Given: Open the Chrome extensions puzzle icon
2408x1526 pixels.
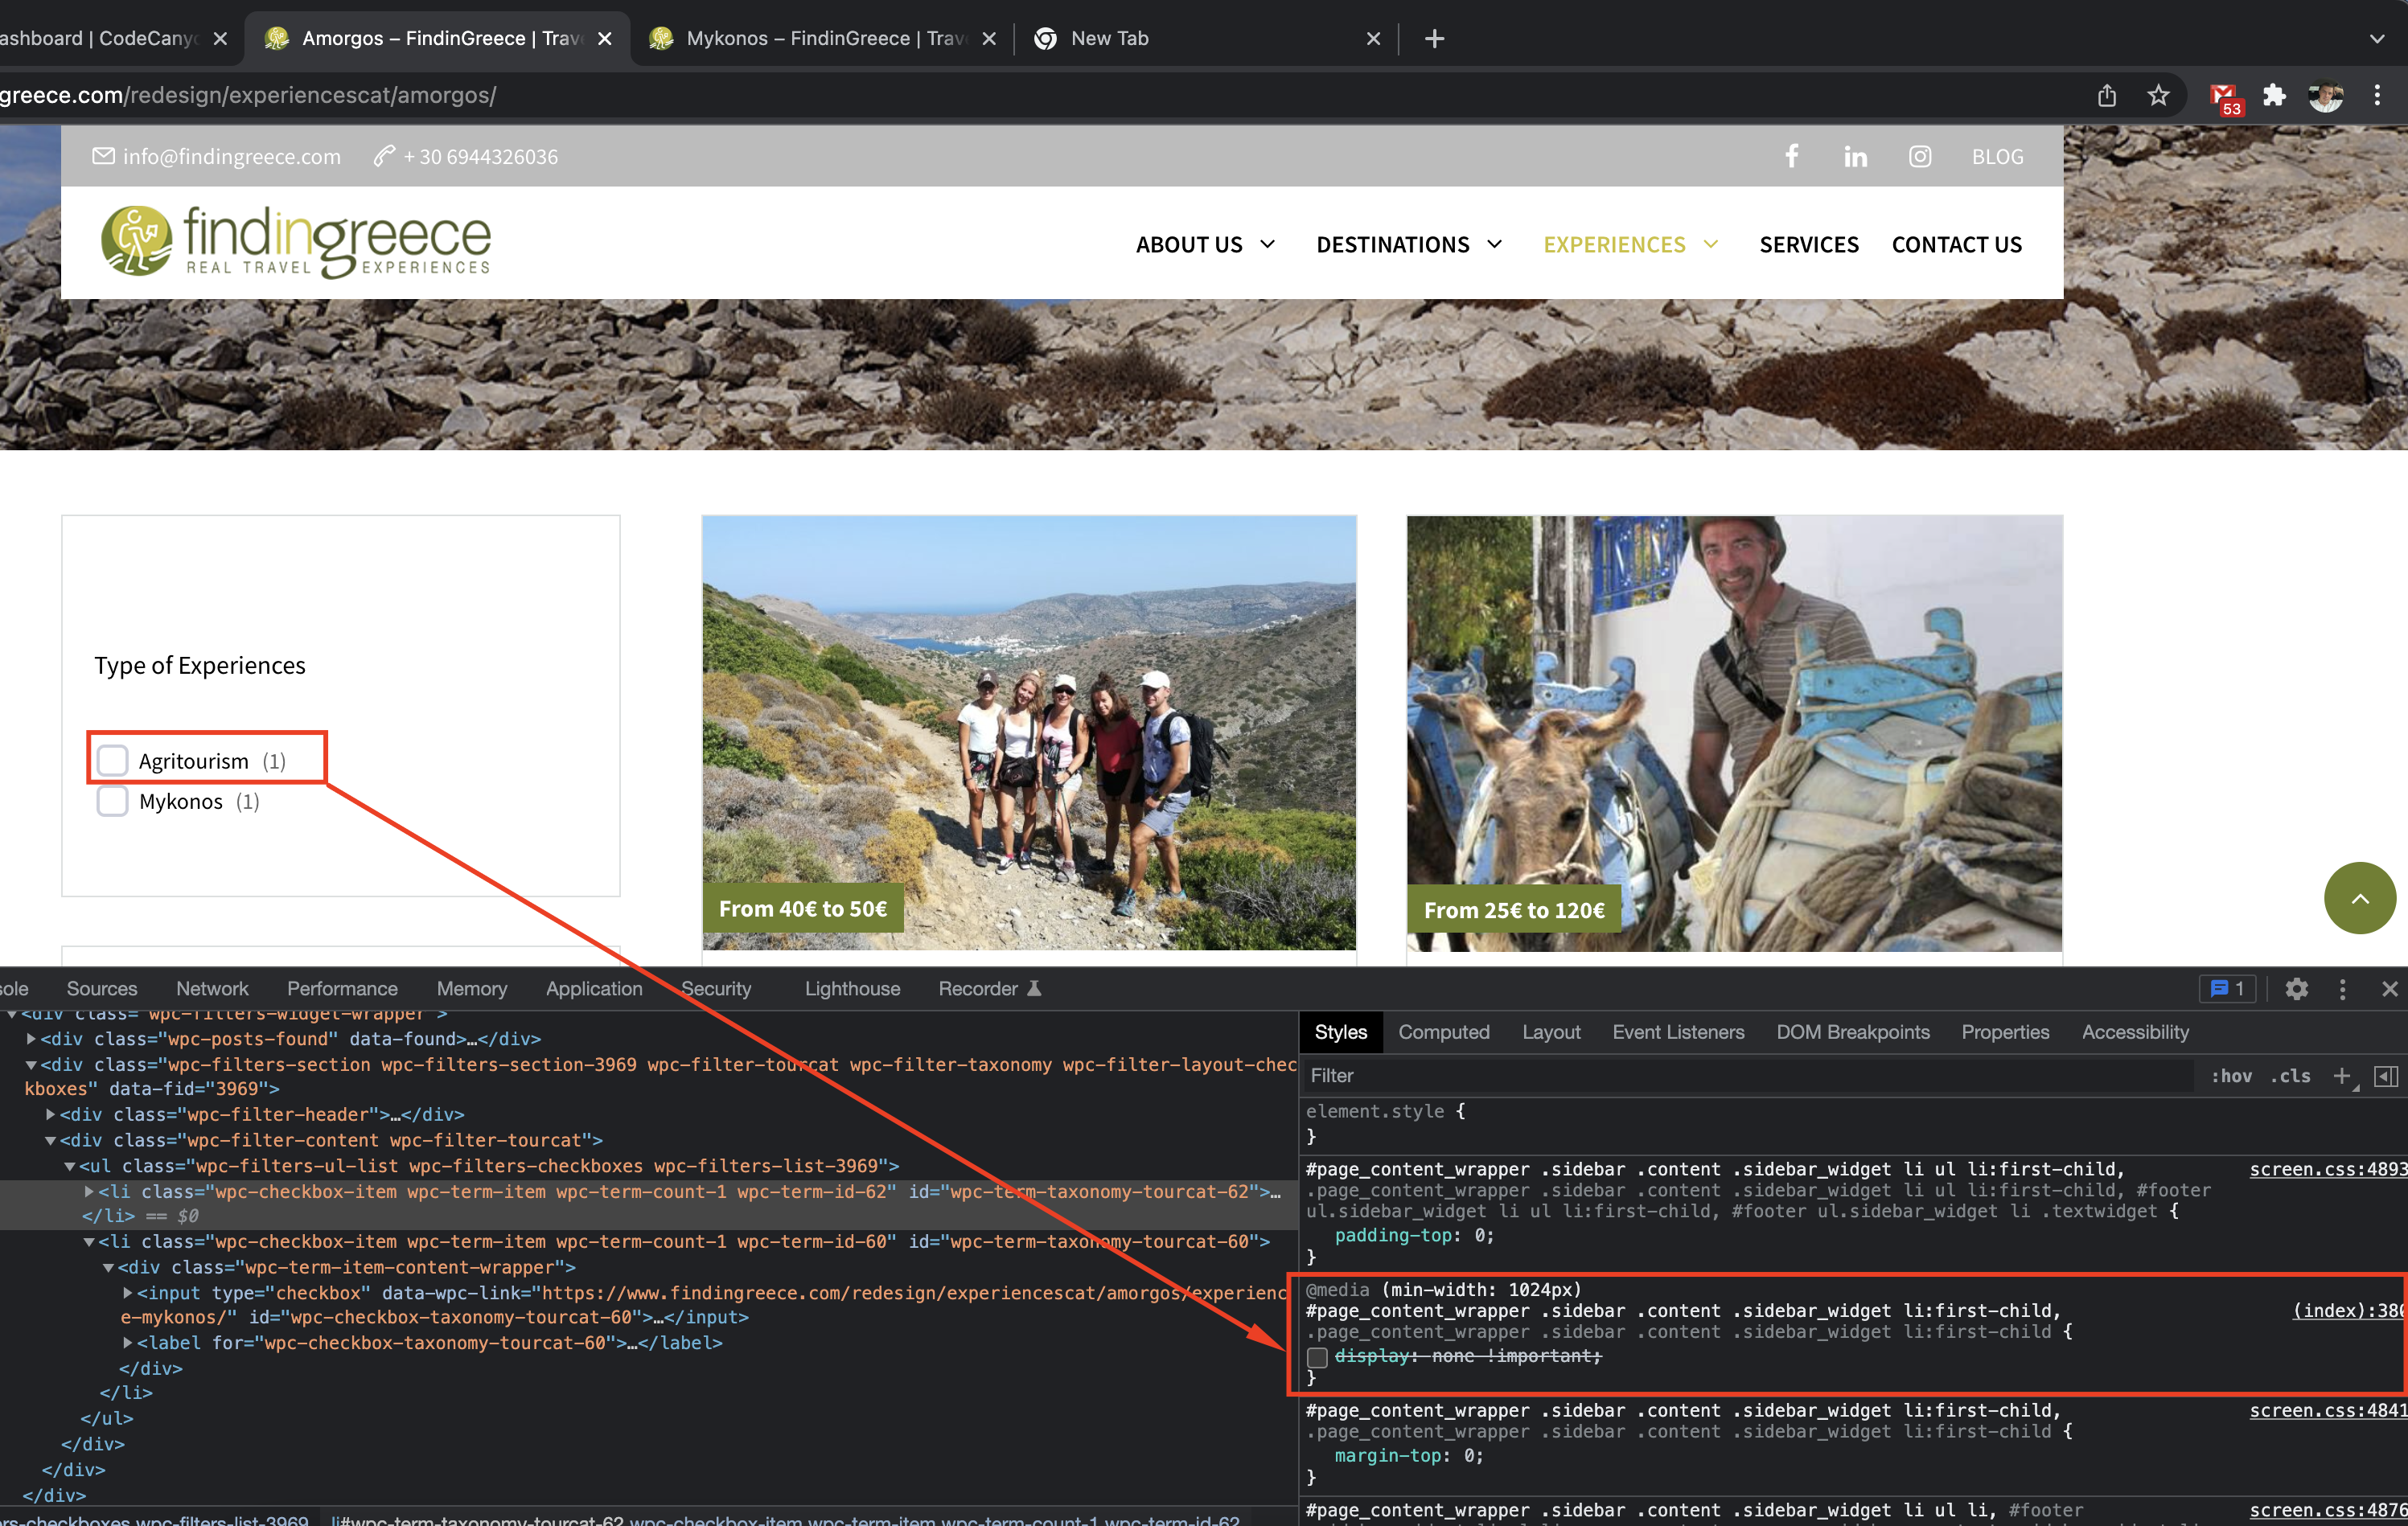Looking at the screenshot, I should 2273,96.
